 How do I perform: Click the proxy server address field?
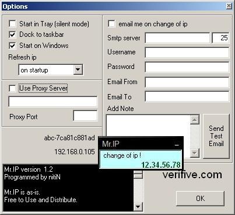pyautogui.click(x=53, y=102)
